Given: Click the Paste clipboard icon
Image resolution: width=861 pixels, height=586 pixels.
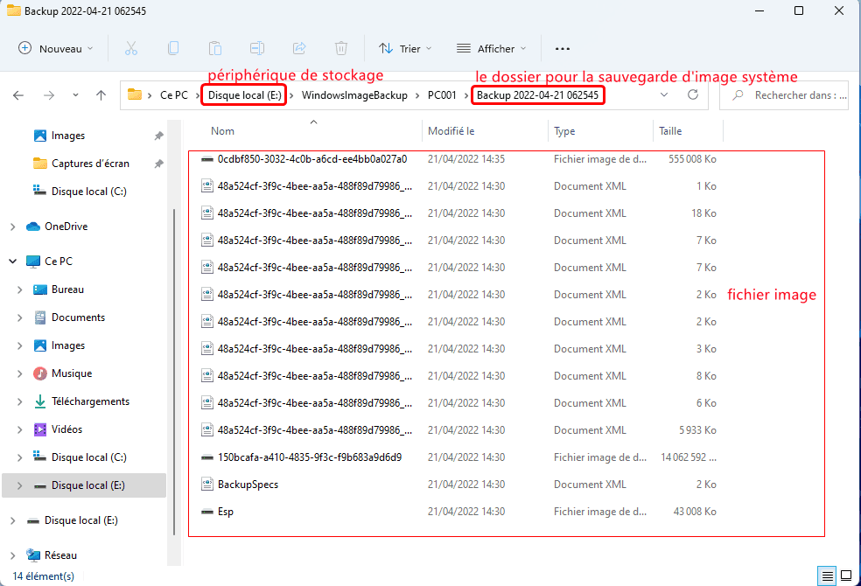Looking at the screenshot, I should pos(214,49).
